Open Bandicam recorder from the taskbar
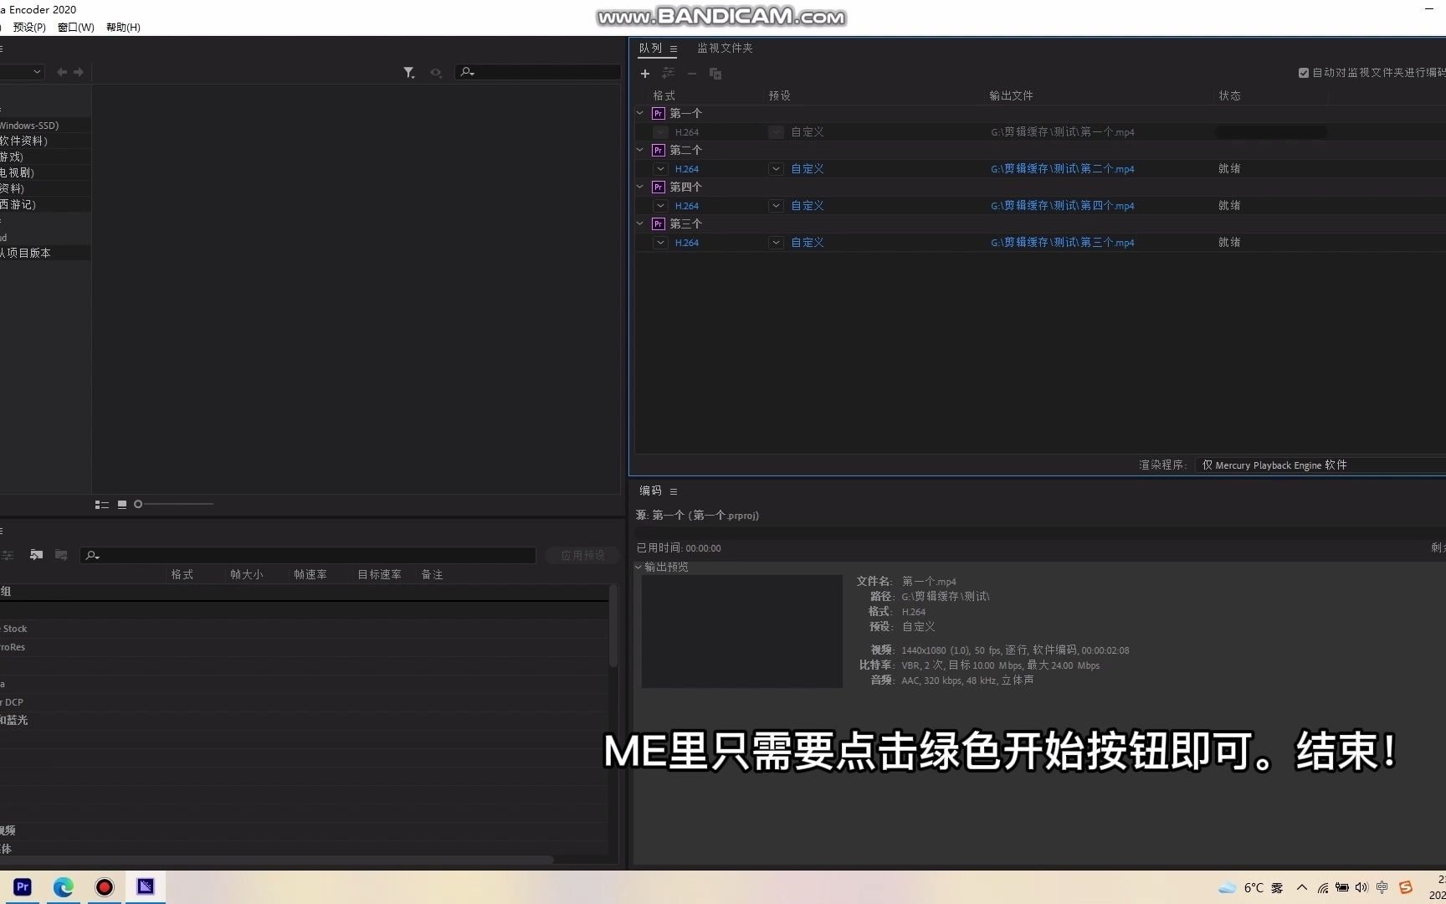 [105, 886]
